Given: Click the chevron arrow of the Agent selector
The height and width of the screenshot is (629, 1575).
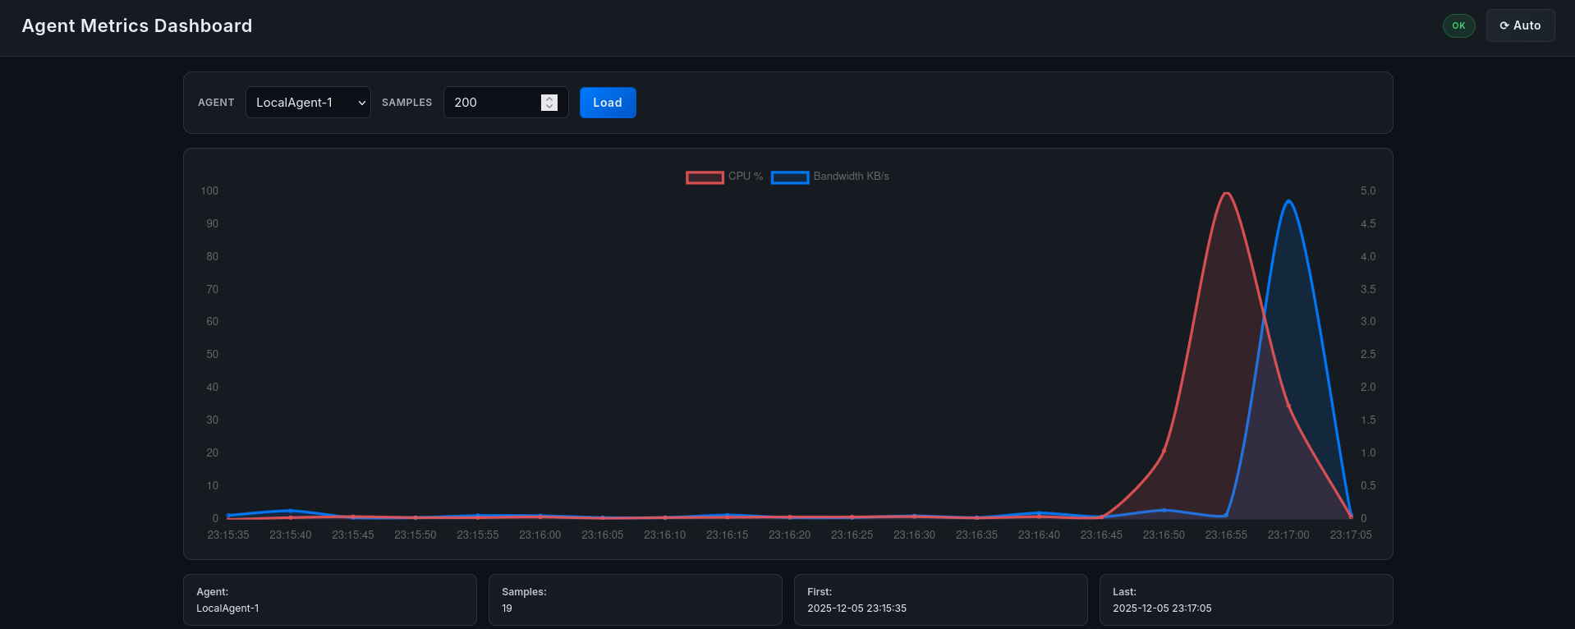Looking at the screenshot, I should tap(361, 103).
